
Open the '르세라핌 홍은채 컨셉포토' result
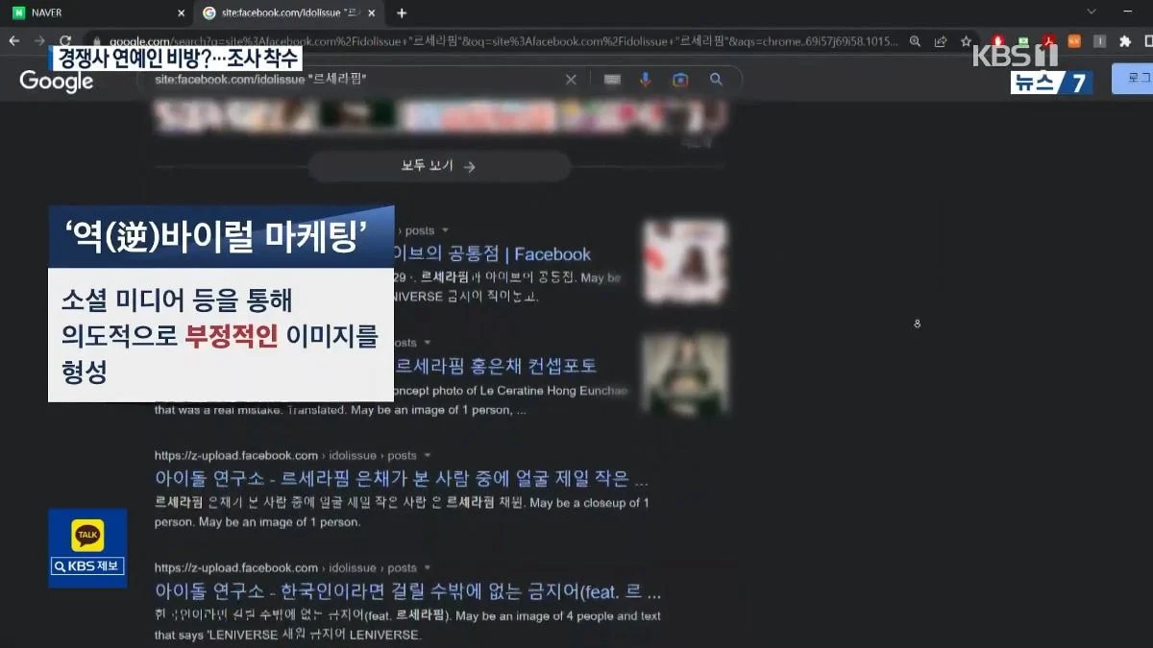tap(496, 366)
